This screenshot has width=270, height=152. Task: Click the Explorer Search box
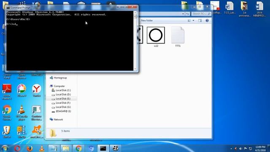201,14
